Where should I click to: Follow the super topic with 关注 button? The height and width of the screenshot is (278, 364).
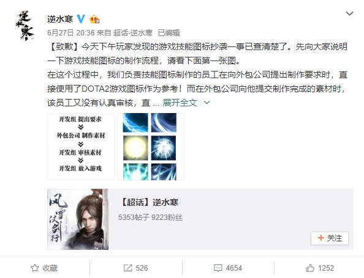[x=330, y=238]
